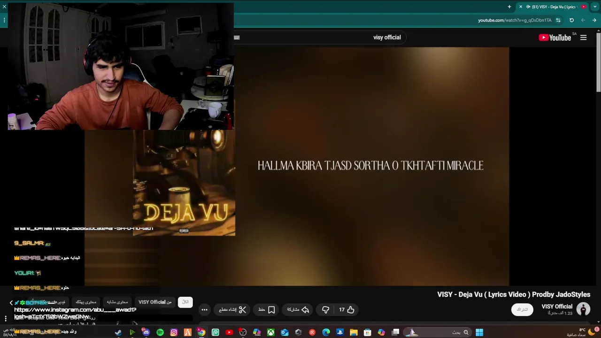Select the 'All' filter chip
This screenshot has width=601, height=338.
pos(185,302)
